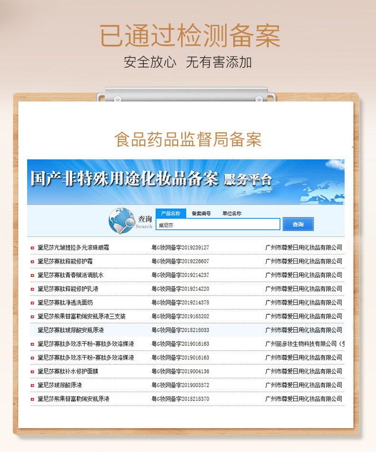Click red bullet beside 黛尼莎寡肽青春赋活调肌水
The width and height of the screenshot is (376, 452).
click(x=32, y=275)
